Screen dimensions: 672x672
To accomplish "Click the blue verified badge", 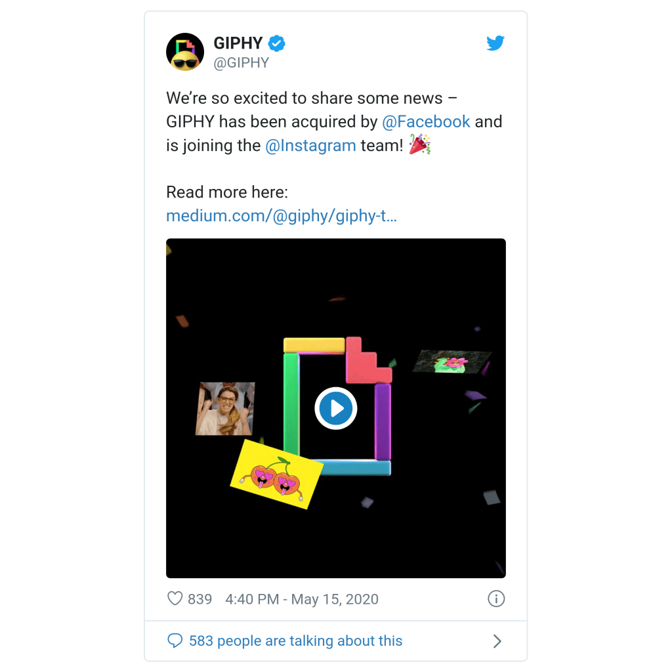I will pyautogui.click(x=276, y=43).
